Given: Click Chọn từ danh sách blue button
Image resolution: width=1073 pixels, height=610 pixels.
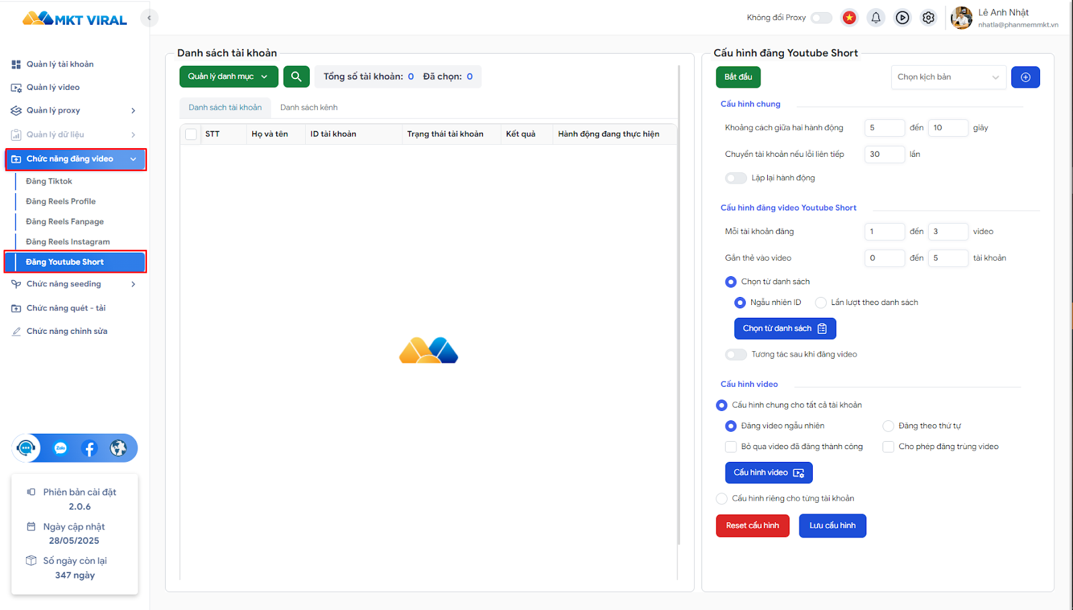Looking at the screenshot, I should click(785, 328).
